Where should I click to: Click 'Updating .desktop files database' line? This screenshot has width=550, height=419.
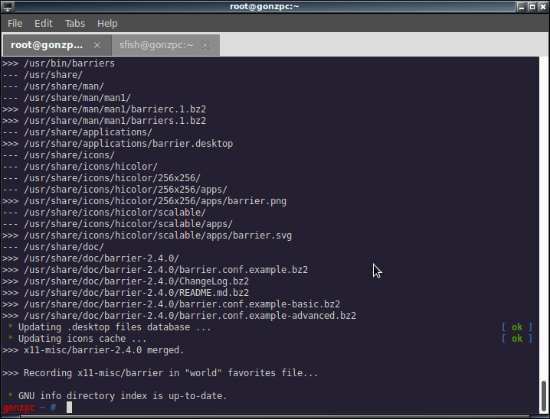[109, 327]
